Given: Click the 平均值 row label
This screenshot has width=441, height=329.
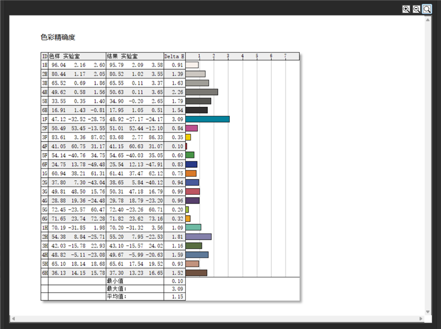Looking at the screenshot, I should [x=117, y=297].
